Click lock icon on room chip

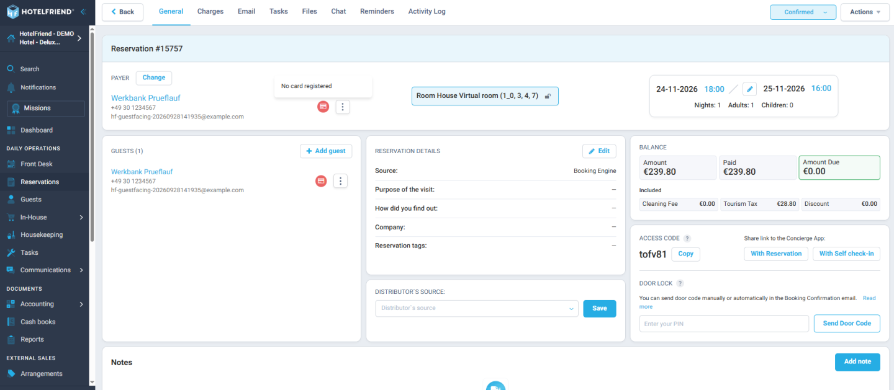click(548, 96)
